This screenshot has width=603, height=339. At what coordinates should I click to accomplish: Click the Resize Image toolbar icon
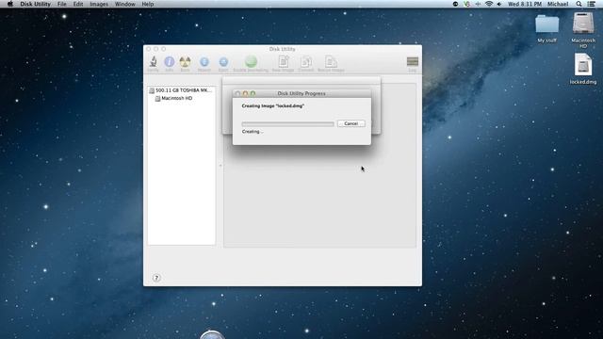[331, 61]
